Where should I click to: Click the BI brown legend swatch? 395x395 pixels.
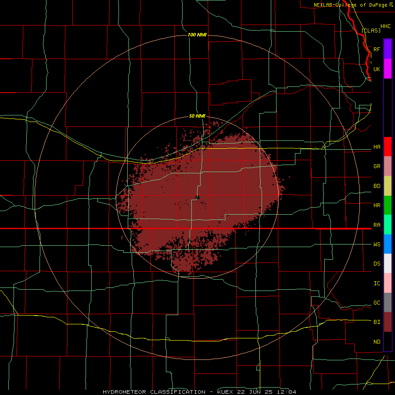388,322
